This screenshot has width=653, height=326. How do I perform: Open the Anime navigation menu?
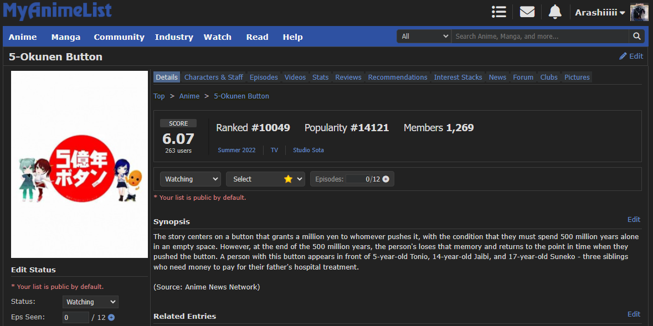coord(23,37)
